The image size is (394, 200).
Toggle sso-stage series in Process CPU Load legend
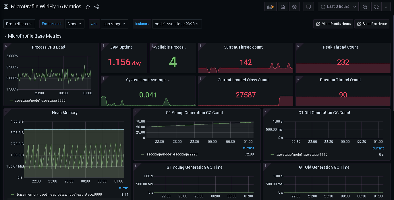(40, 101)
